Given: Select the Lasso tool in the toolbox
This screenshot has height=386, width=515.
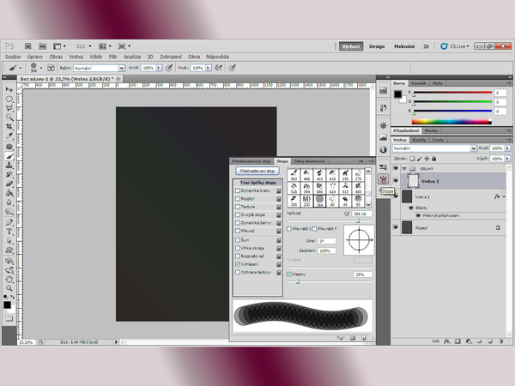Looking at the screenshot, I should [x=9, y=108].
